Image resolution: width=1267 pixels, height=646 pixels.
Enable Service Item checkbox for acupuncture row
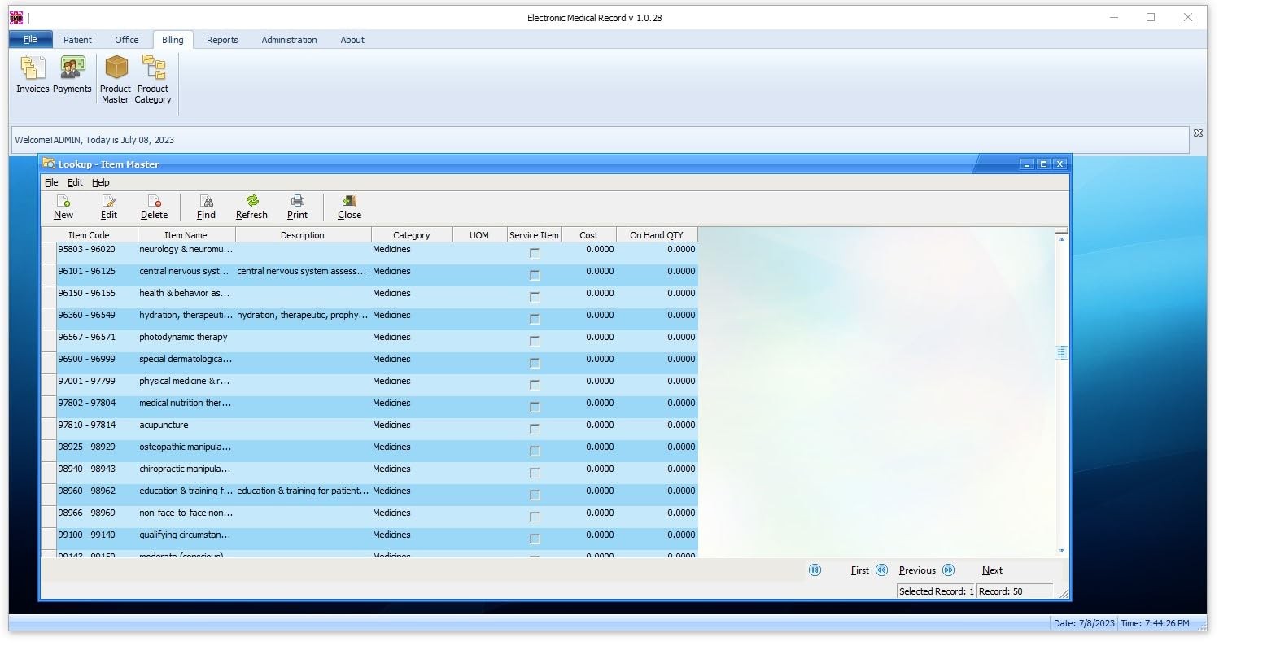(535, 429)
